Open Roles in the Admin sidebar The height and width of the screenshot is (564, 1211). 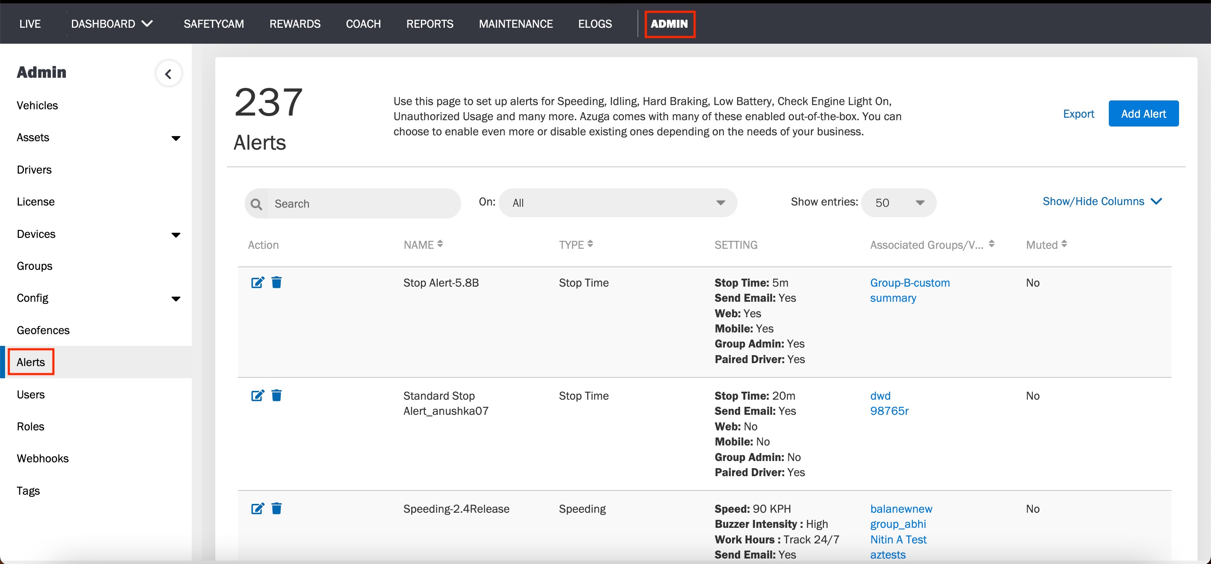click(31, 426)
